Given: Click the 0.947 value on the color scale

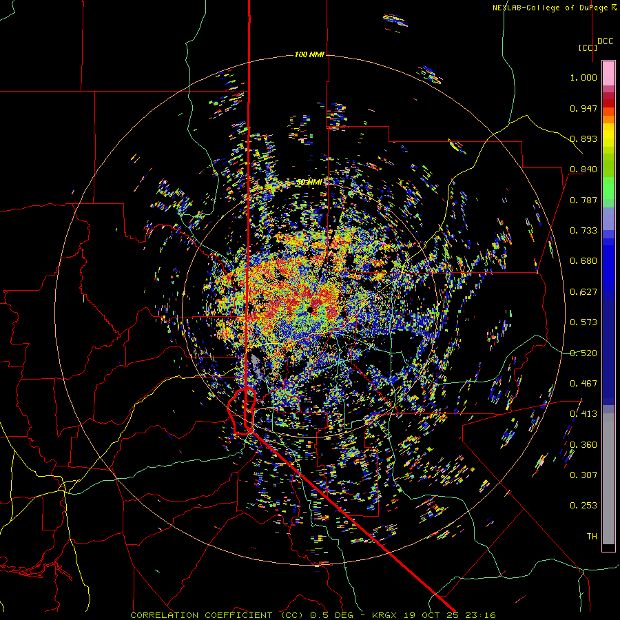Looking at the screenshot, I should [583, 108].
